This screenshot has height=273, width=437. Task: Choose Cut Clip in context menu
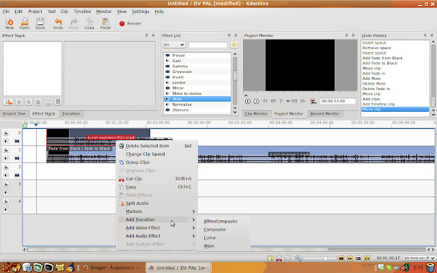[x=157, y=179]
